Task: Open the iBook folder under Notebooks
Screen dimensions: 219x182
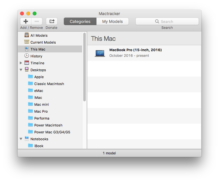Action: pos(39,146)
